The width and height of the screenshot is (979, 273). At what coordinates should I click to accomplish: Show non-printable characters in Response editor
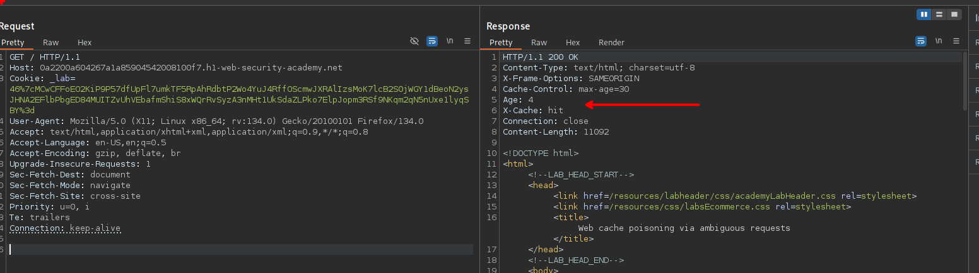[939, 41]
